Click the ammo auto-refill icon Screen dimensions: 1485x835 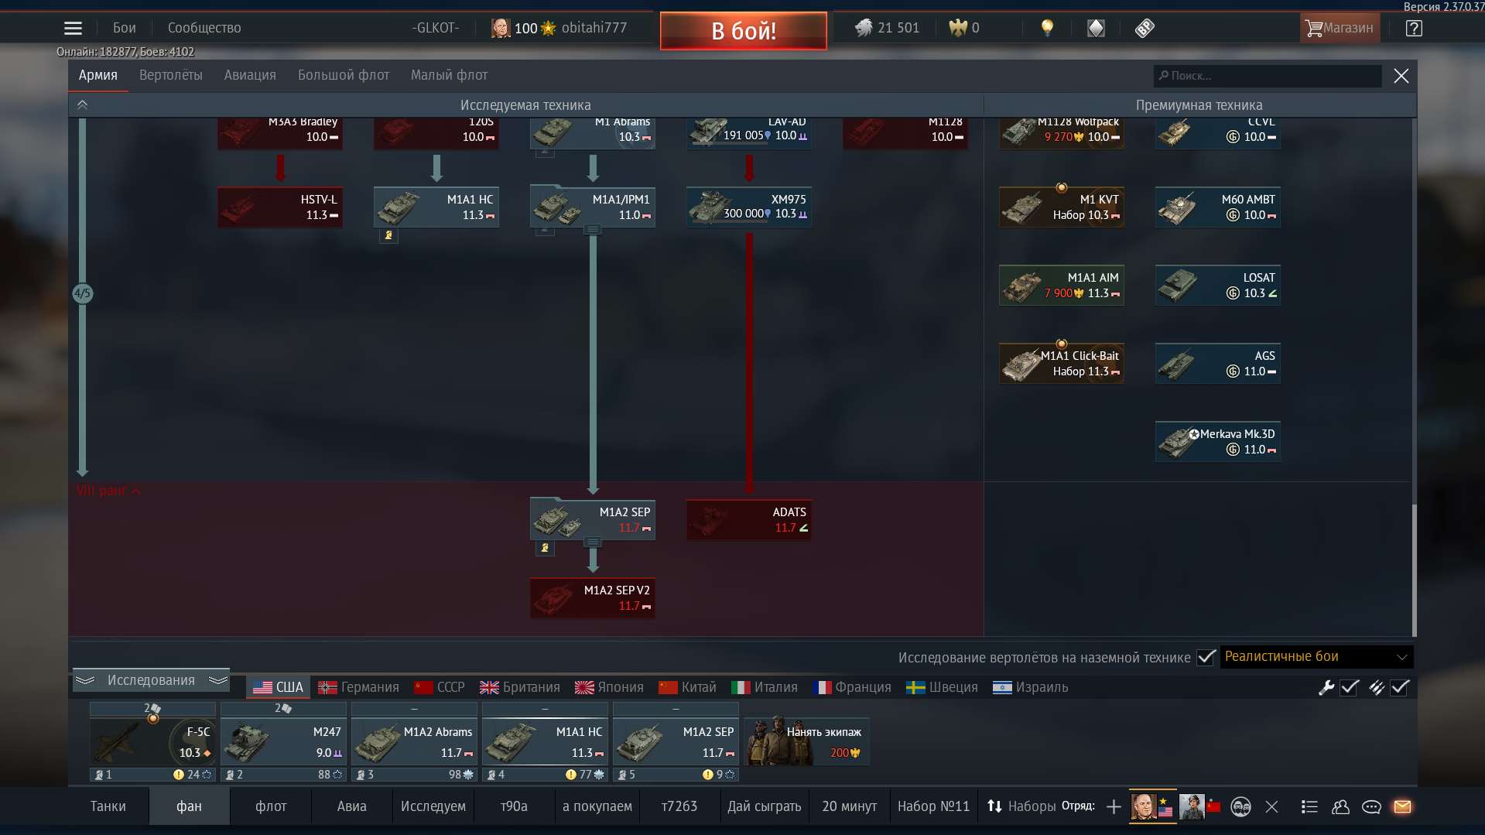pyautogui.click(x=1377, y=687)
